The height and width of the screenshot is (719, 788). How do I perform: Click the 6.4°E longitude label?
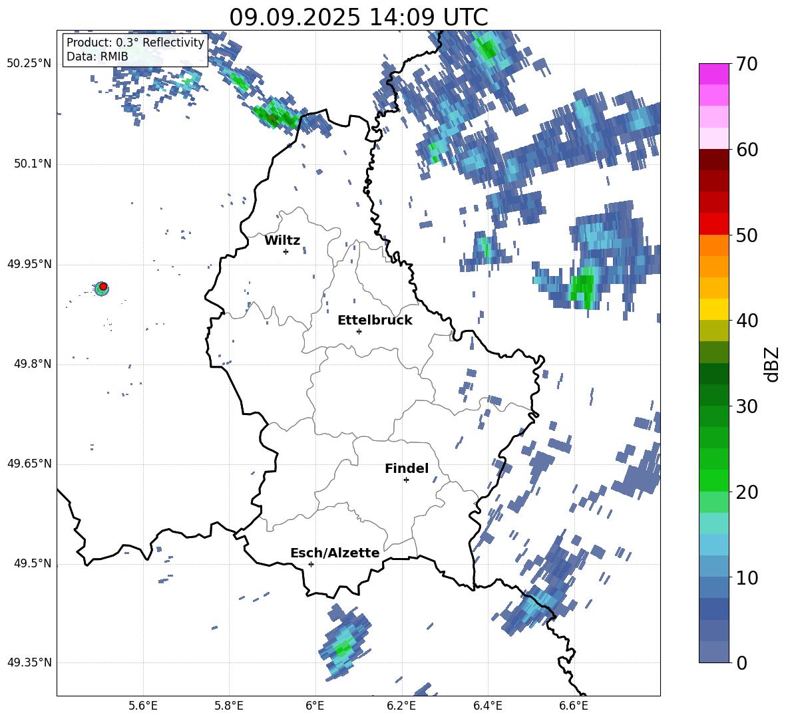point(487,706)
